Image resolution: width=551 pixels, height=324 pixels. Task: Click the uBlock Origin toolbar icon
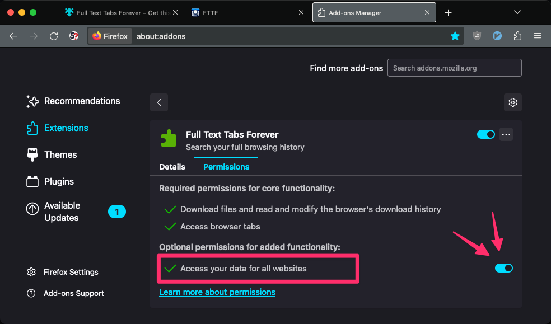477,36
